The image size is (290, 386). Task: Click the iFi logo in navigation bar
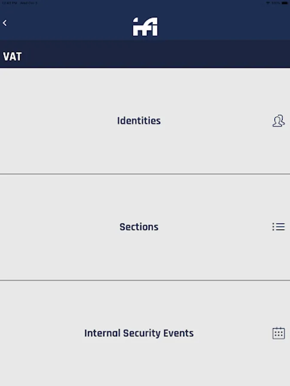145,27
